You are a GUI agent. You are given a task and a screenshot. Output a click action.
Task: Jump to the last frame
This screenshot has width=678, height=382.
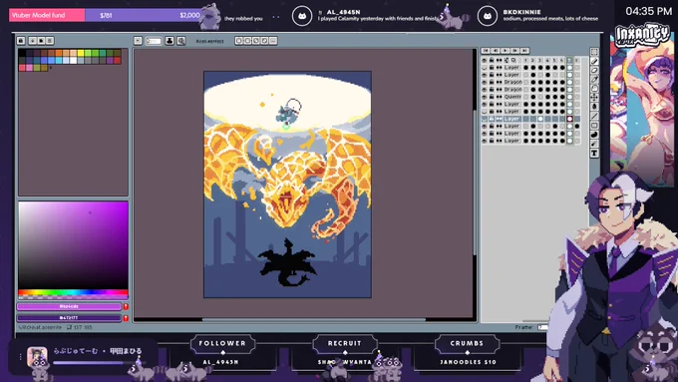[x=524, y=51]
